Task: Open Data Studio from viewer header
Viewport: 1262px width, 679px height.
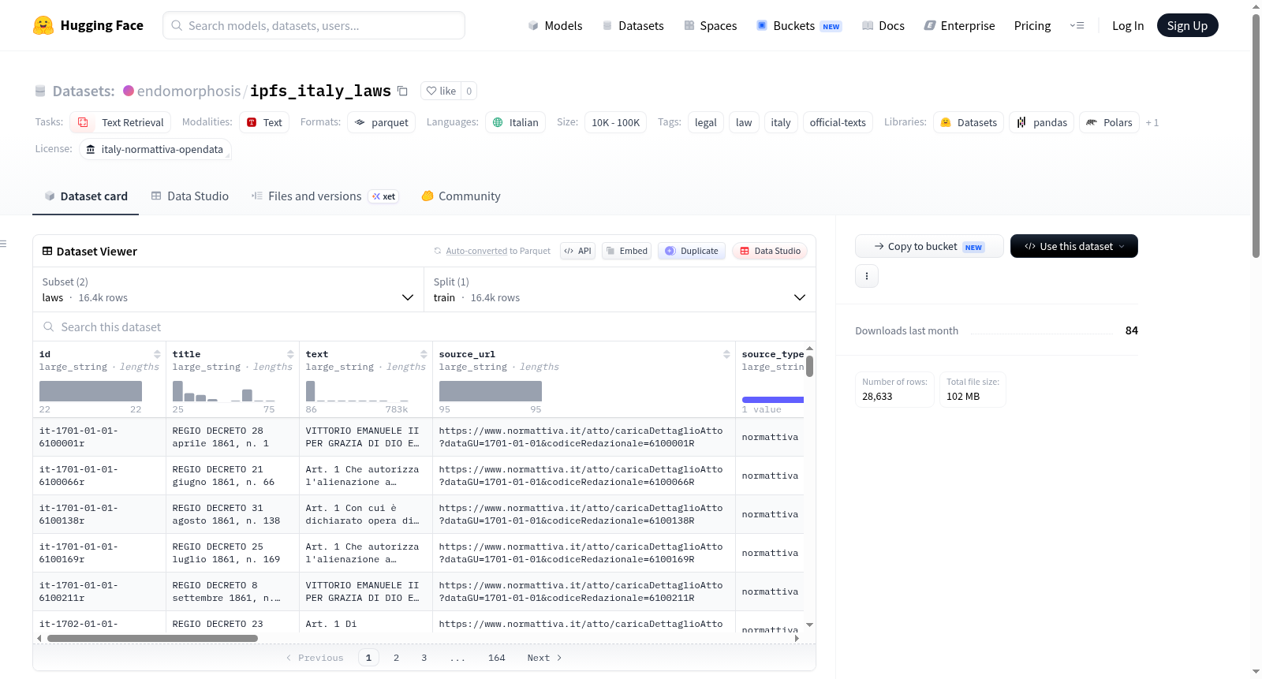Action: 770,251
